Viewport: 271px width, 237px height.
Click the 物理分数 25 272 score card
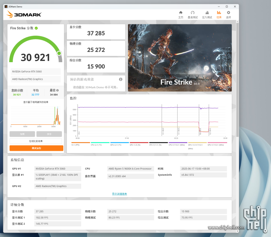click(96, 48)
